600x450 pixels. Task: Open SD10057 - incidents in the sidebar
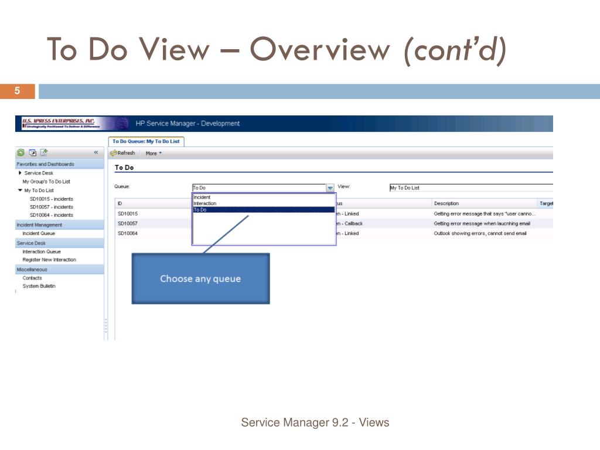(x=52, y=207)
